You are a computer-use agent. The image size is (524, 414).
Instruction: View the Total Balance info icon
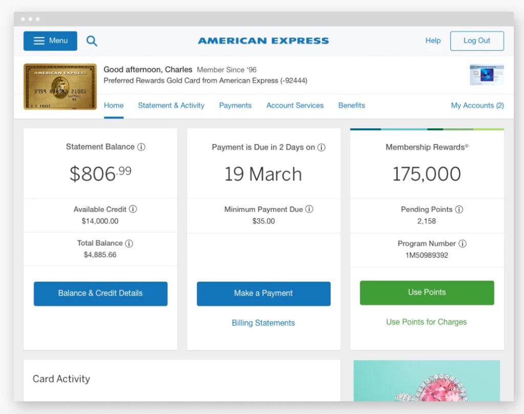129,243
